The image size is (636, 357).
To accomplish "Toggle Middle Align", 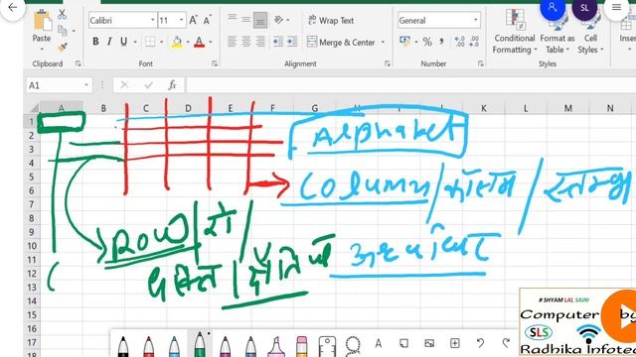I will [245, 20].
